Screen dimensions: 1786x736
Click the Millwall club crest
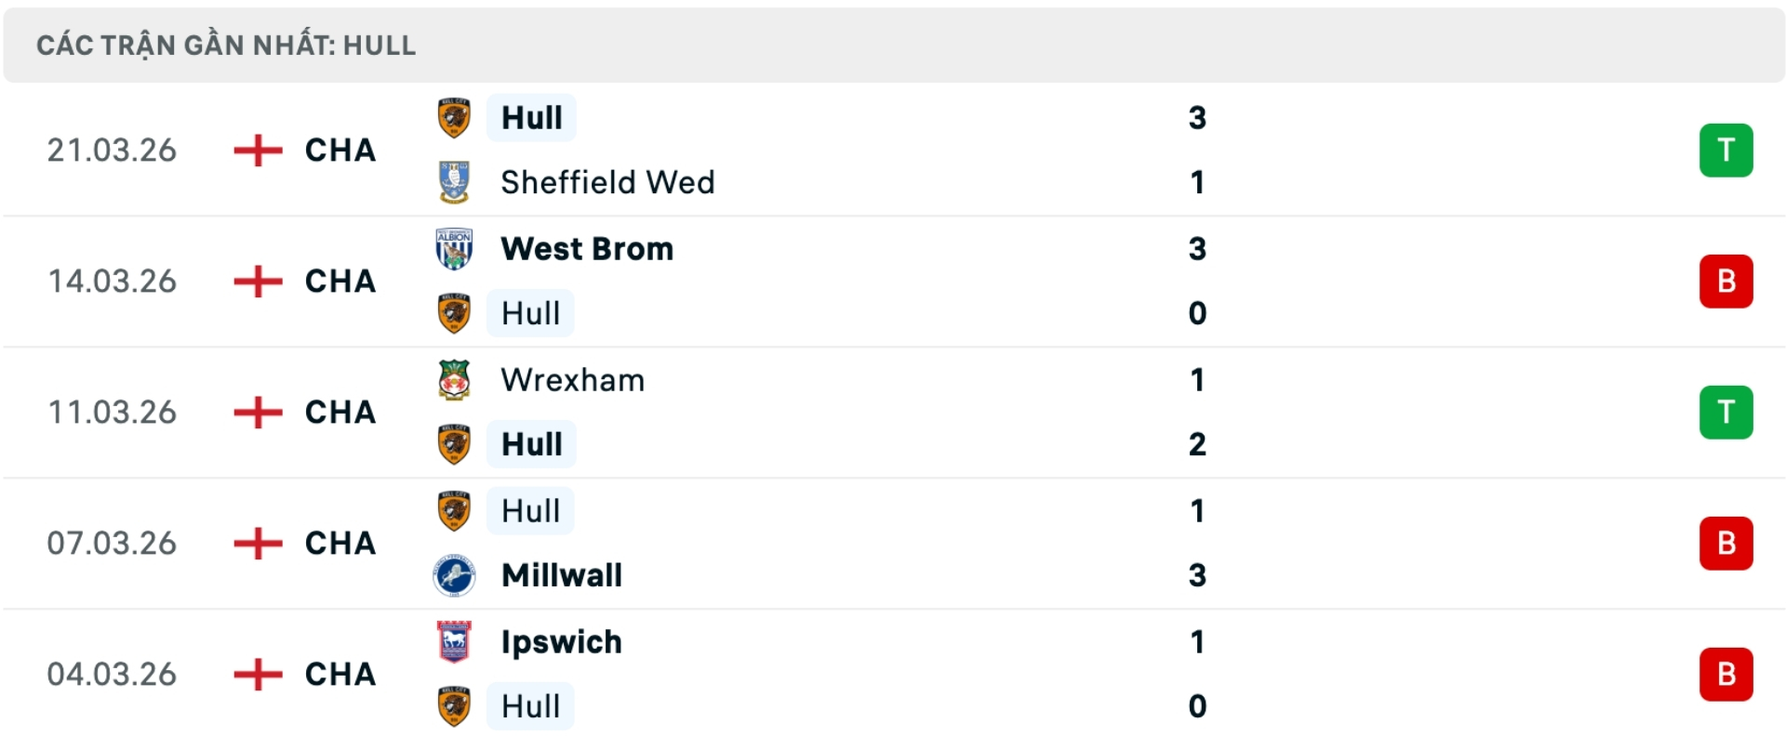pyautogui.click(x=454, y=575)
